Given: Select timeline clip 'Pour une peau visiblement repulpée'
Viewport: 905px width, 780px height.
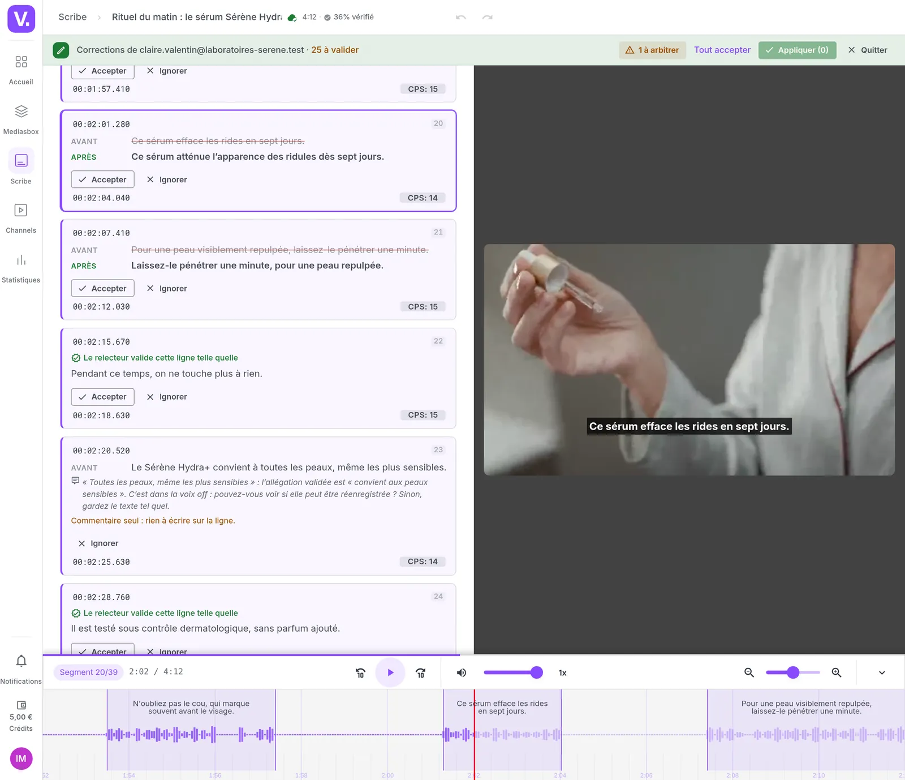Looking at the screenshot, I should click(806, 730).
